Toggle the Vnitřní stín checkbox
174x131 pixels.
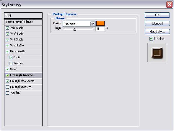click(x=7, y=34)
